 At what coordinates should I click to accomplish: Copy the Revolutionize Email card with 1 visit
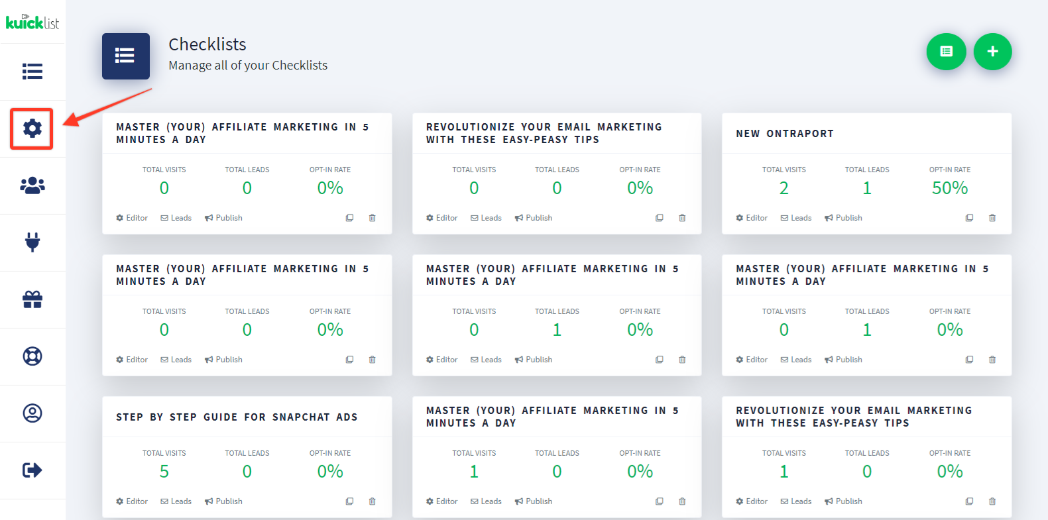click(969, 501)
